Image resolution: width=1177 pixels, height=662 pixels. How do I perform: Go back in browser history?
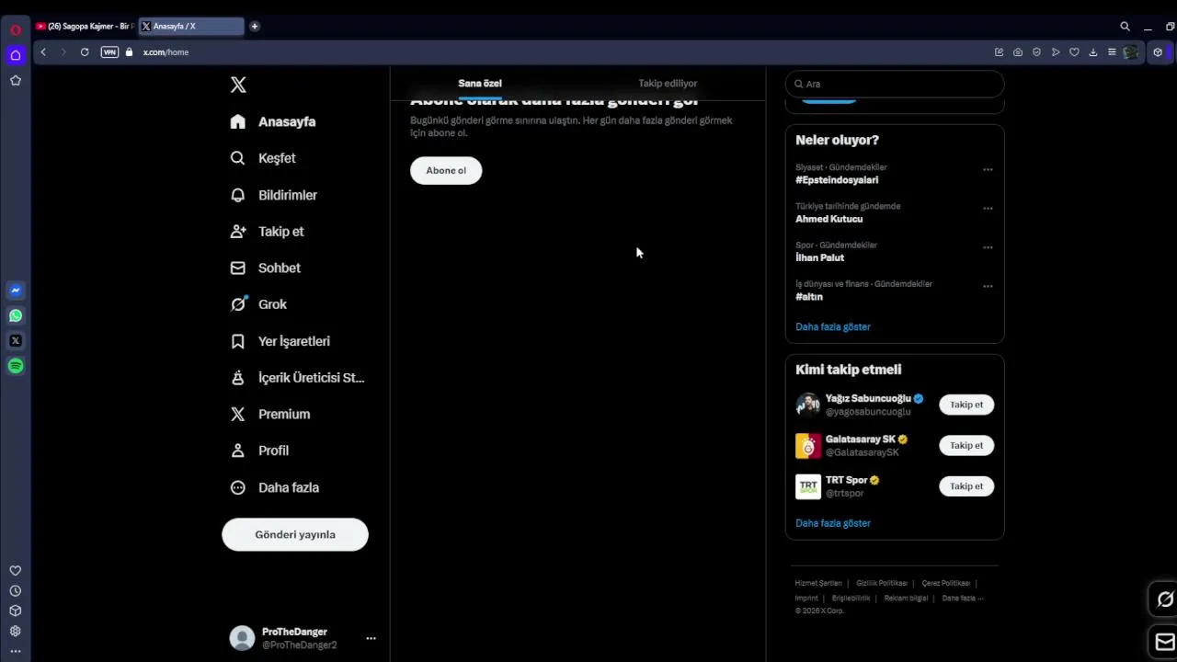tap(43, 52)
